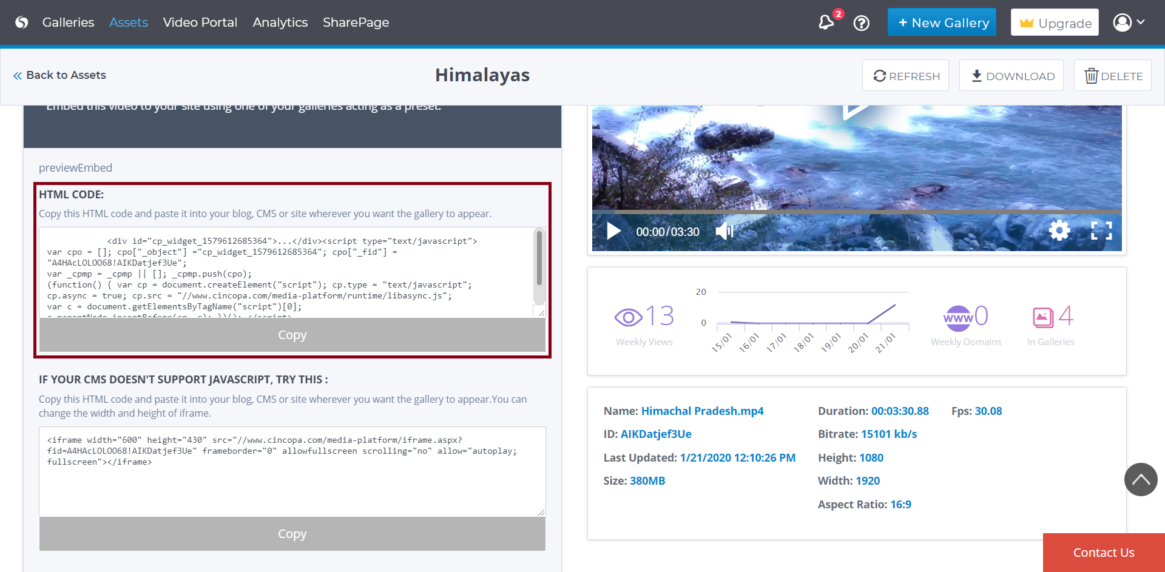Screen dimensions: 1165x572
Task: Delete the Himalayas asset
Action: pos(1112,76)
